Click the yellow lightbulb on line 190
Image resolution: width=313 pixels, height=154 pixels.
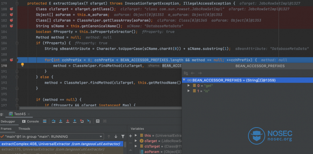pyautogui.click(x=22, y=65)
